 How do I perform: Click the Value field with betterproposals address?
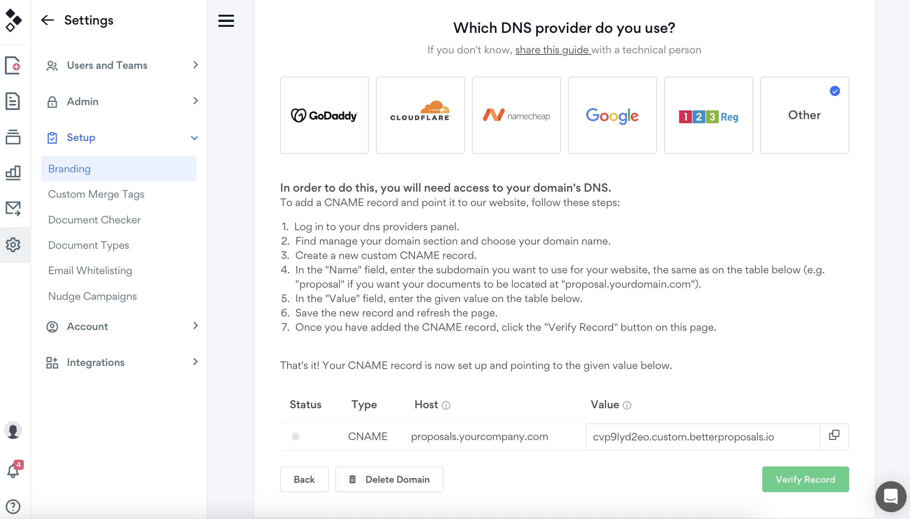703,437
